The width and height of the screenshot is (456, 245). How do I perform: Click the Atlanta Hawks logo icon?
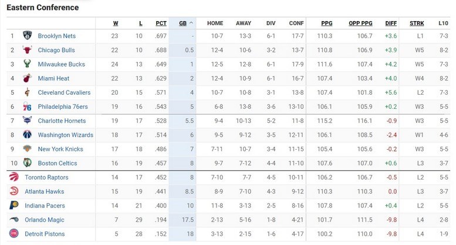tap(13, 191)
